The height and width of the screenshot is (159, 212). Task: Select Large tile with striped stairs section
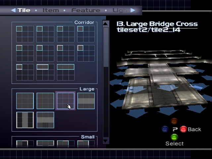(x=45, y=120)
